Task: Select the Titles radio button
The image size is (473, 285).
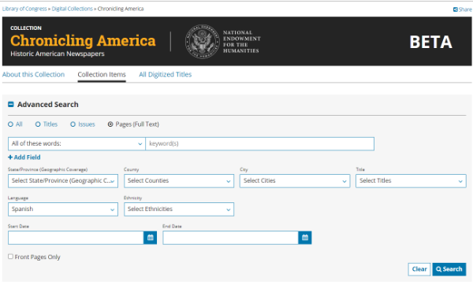Action: (x=38, y=124)
